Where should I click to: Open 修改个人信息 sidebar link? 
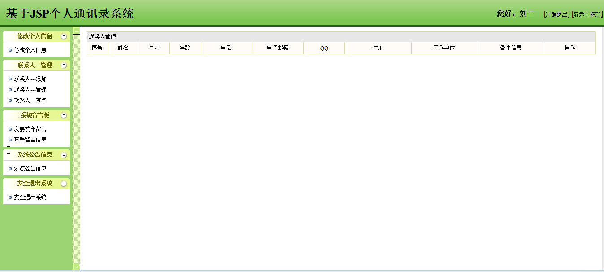[x=30, y=50]
